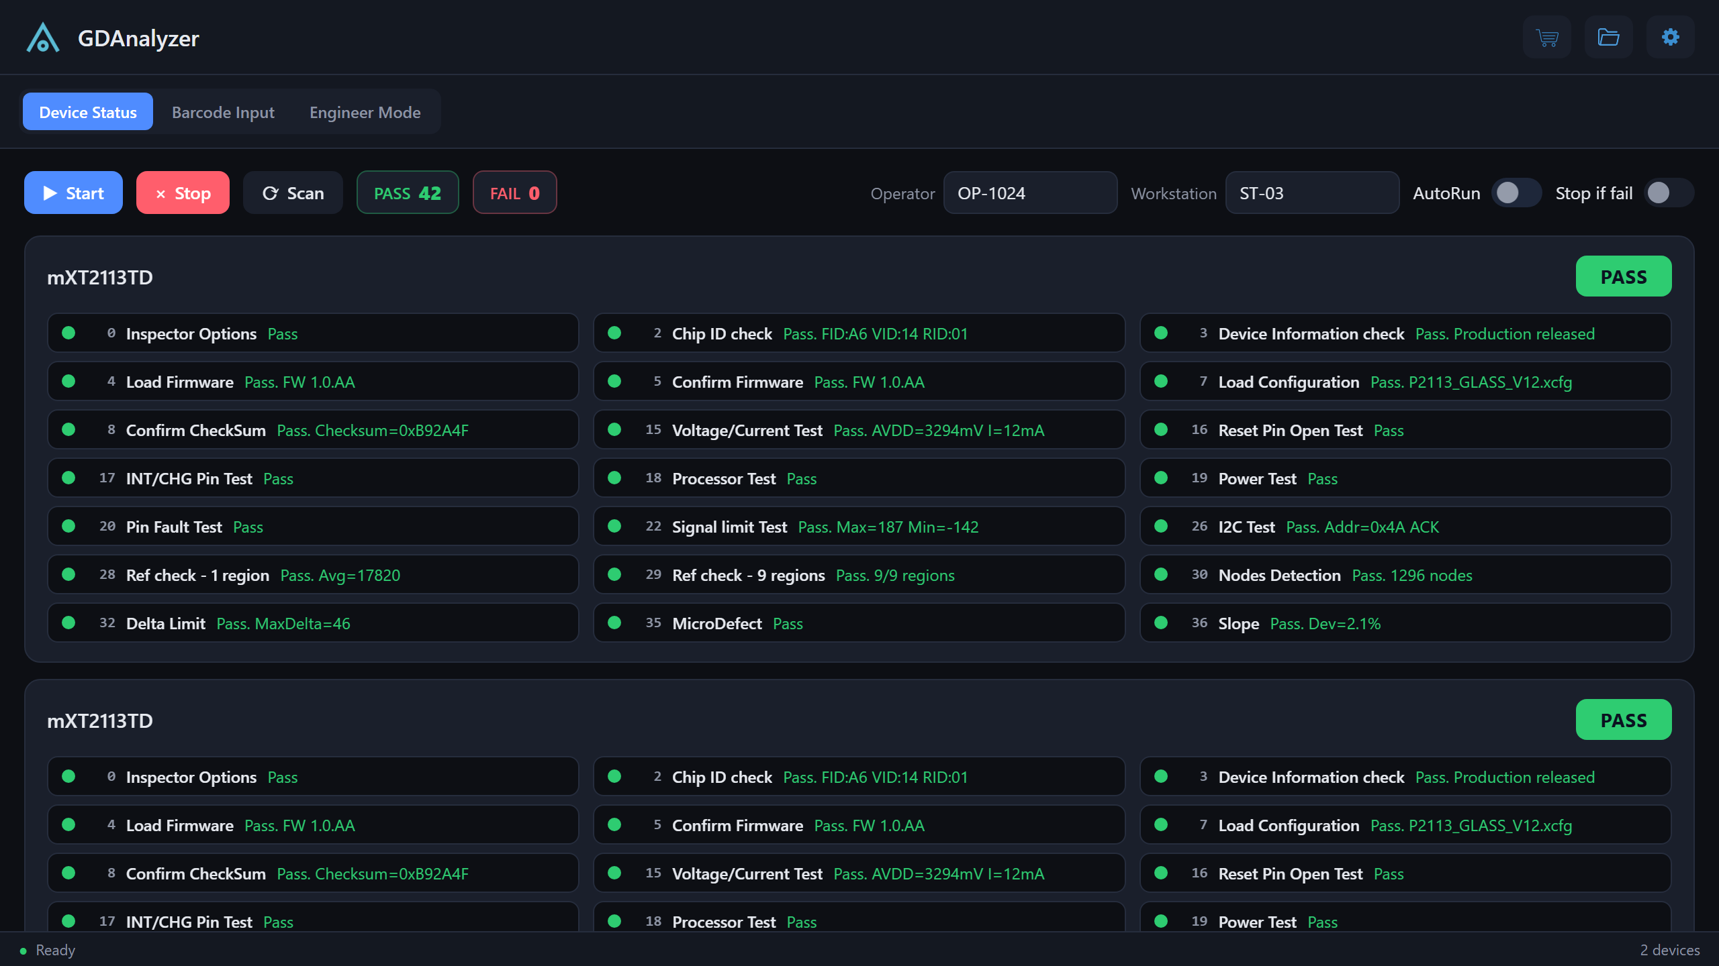1719x966 pixels.
Task: Select the MicroDefect row
Action: pyautogui.click(x=859, y=623)
